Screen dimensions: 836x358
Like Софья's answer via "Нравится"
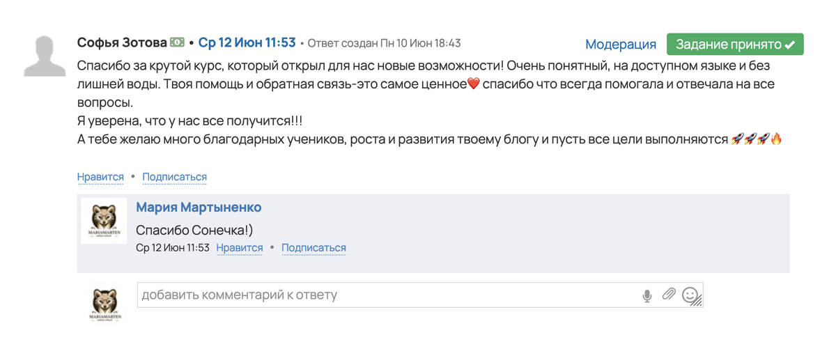100,177
